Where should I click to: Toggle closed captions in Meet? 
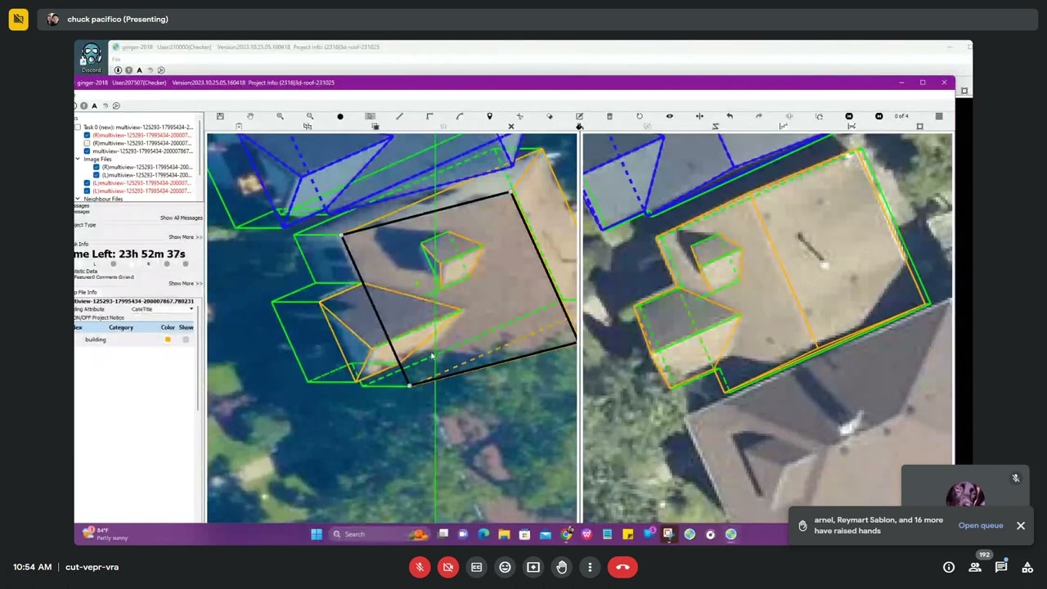(x=477, y=567)
